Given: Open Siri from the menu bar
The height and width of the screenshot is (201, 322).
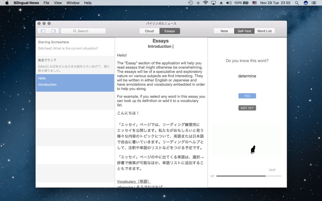Looking at the screenshot, I should coord(306,3).
